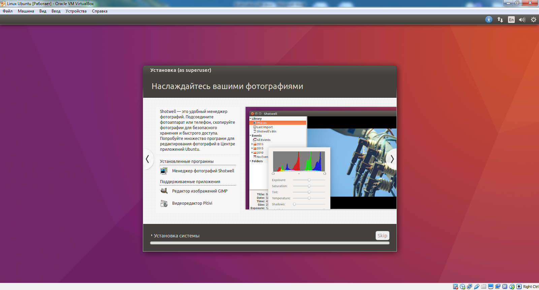Expand the Установка системы details triangle

coord(152,235)
